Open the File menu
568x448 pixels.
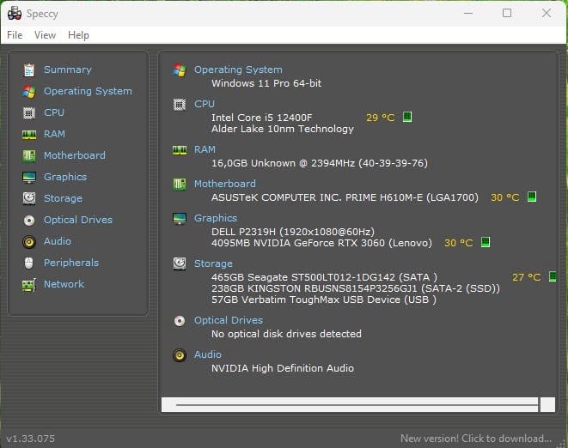click(15, 35)
